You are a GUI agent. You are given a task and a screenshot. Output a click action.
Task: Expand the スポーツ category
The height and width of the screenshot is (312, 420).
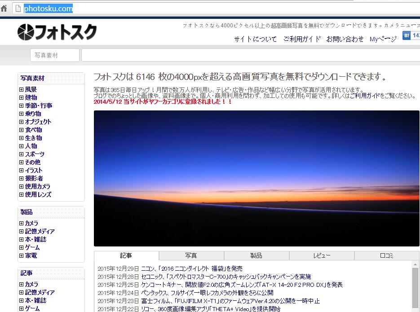pyautogui.click(x=22, y=154)
